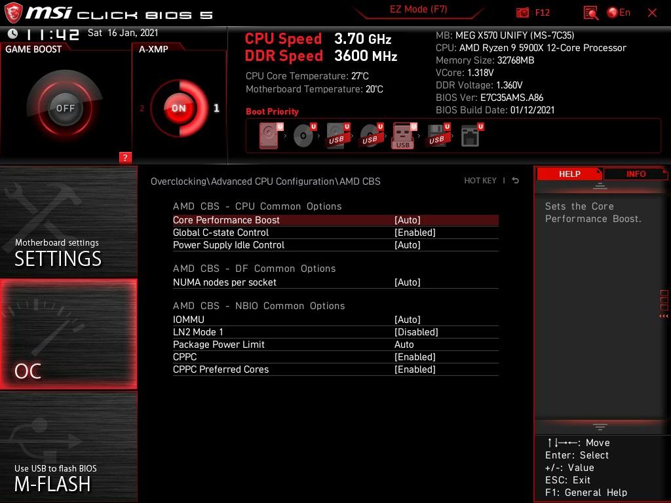Click the DDR Speed 3600 MHz readout
Screen dimensions: 671x503
tap(321, 56)
